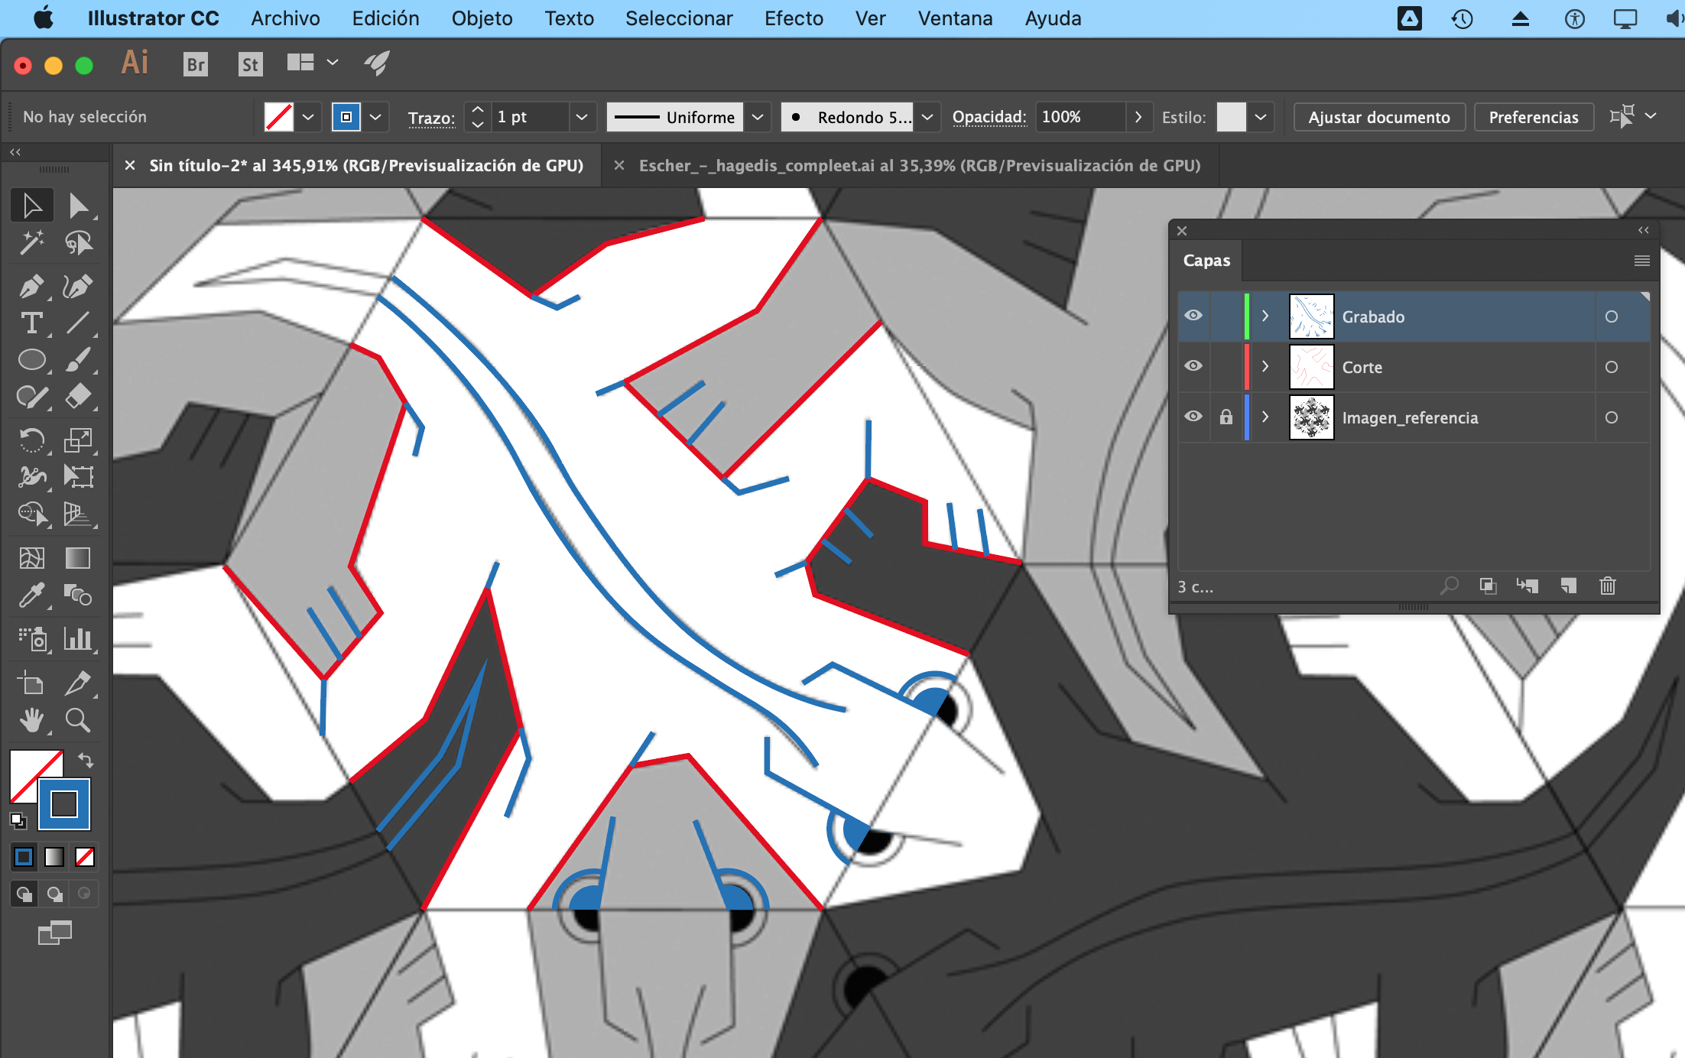Viewport: 1685px width, 1058px height.
Task: Open Adobe Bridge from the app bar
Action: pos(196,64)
